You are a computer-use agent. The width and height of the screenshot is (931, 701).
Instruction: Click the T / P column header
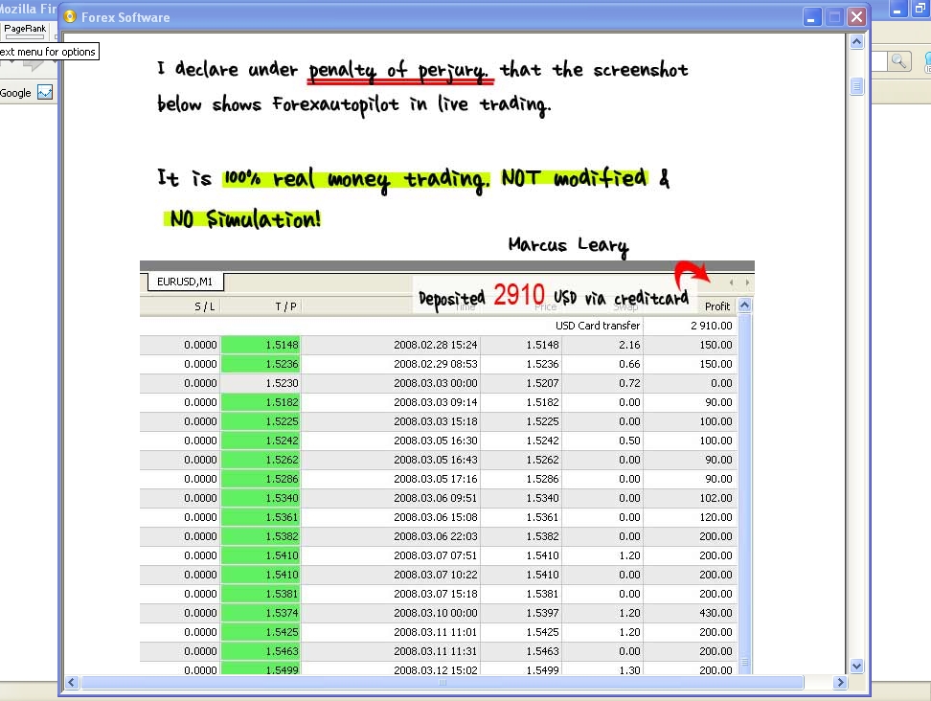(285, 306)
